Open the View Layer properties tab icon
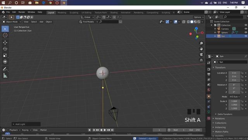Image resolution: width=248 pixels, height=140 pixels. [x=209, y=79]
